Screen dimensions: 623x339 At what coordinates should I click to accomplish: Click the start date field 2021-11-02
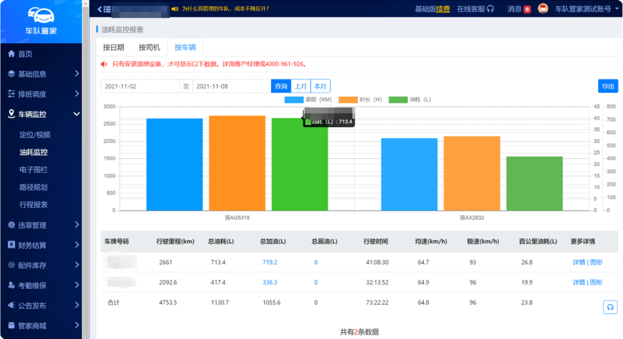tap(140, 86)
